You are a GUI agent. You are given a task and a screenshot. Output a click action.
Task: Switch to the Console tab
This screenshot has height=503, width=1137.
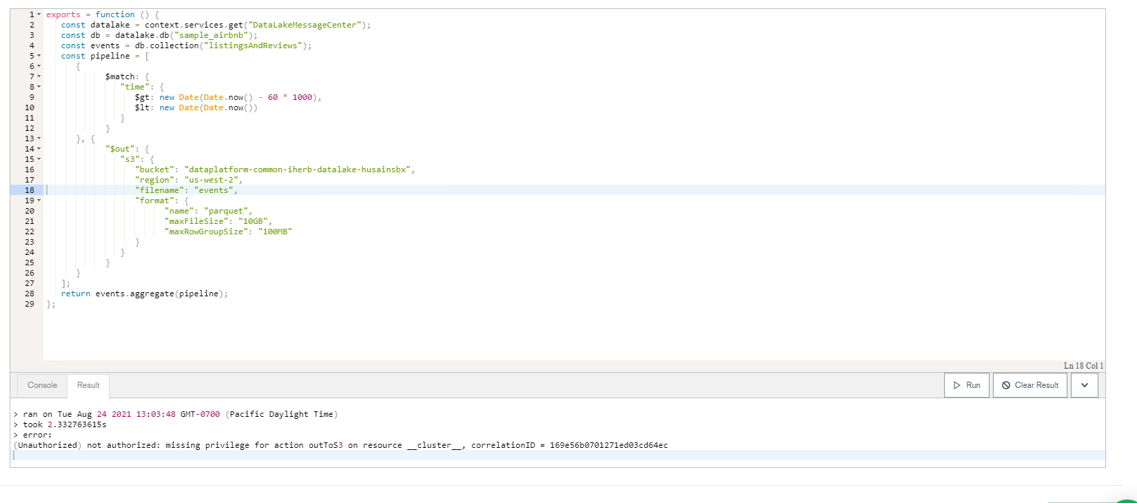pyautogui.click(x=42, y=385)
